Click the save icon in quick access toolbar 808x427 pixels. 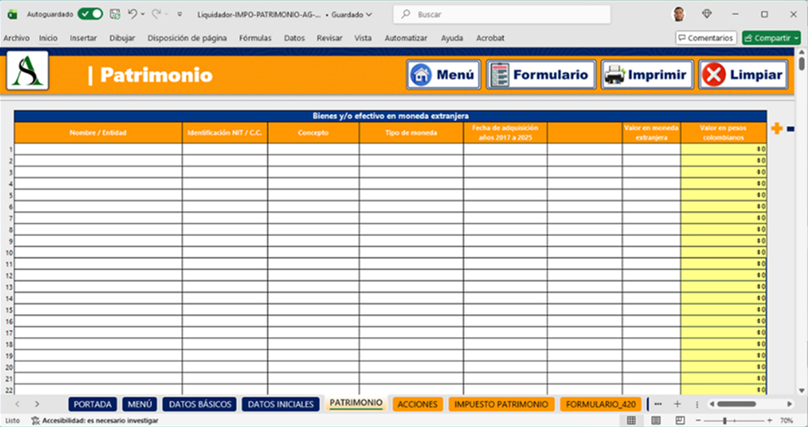coord(115,15)
